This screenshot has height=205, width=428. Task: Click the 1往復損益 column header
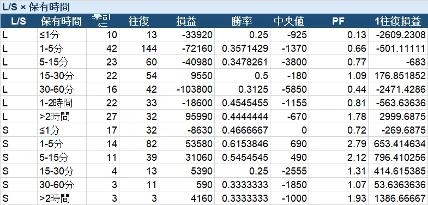pos(398,21)
